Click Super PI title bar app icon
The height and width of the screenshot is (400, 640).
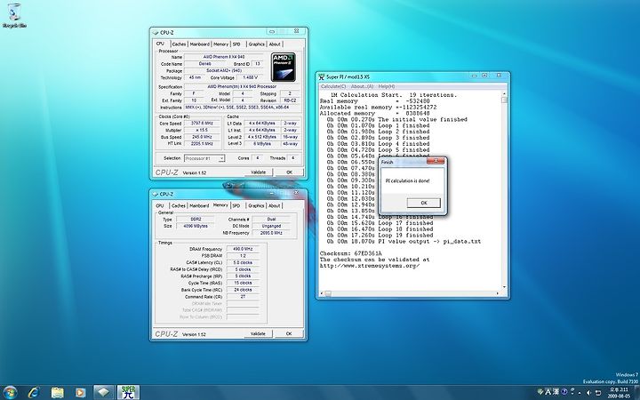coord(322,76)
